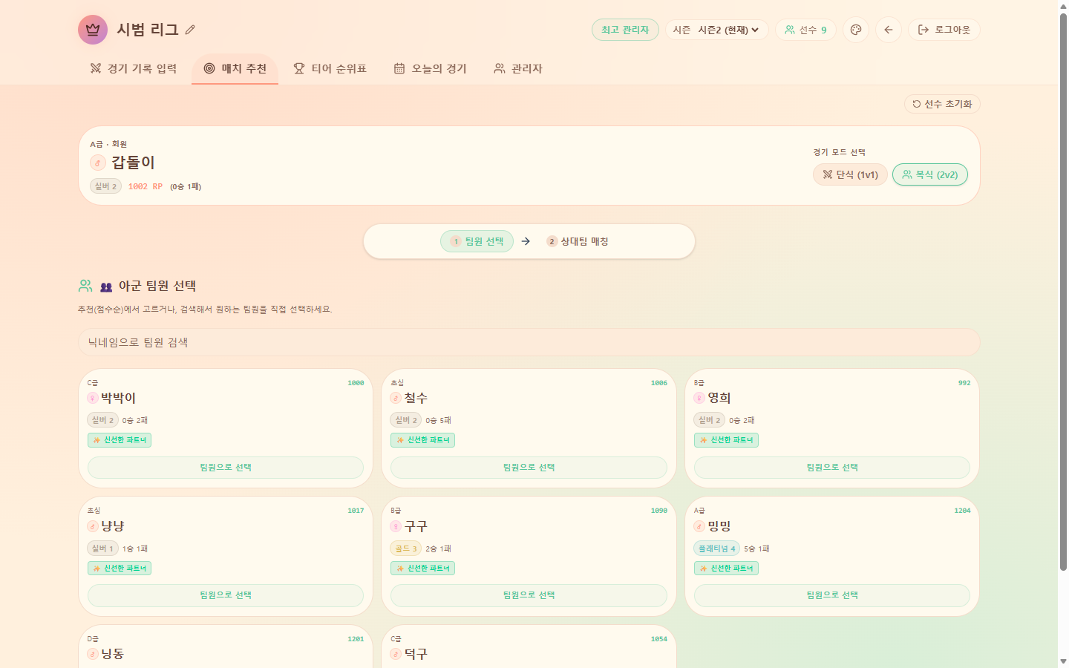Click the 골드 3 tier badge on 구구's card

click(x=406, y=549)
